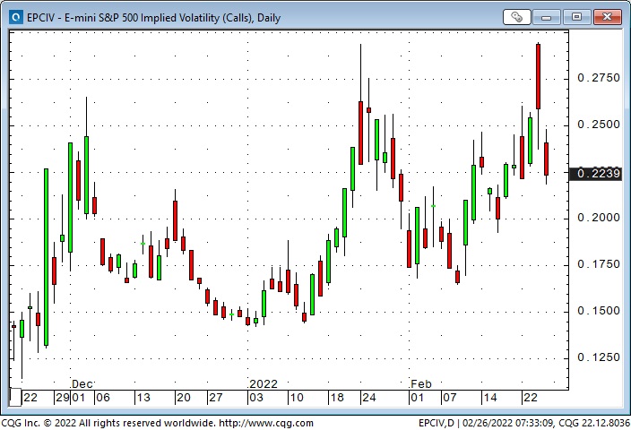Click date label 29 on time axis
Image resolution: width=631 pixels, height=430 pixels.
63,398
